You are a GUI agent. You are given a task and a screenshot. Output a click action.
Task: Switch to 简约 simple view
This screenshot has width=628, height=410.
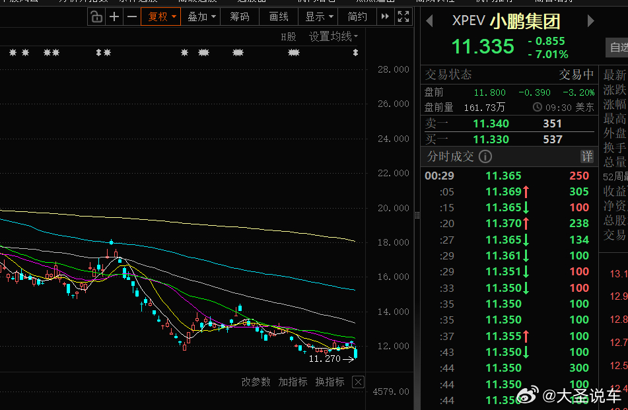[x=357, y=17]
